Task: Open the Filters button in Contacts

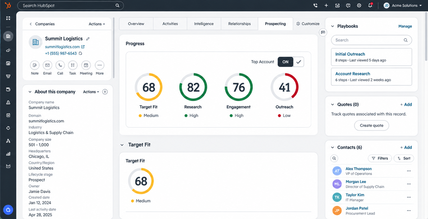Action: click(x=380, y=158)
